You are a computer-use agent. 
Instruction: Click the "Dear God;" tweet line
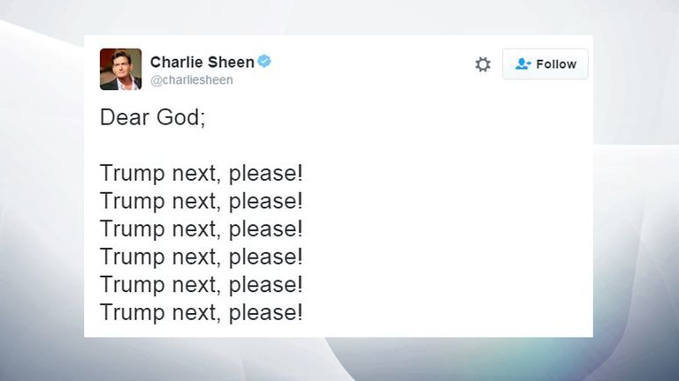pyautogui.click(x=153, y=117)
